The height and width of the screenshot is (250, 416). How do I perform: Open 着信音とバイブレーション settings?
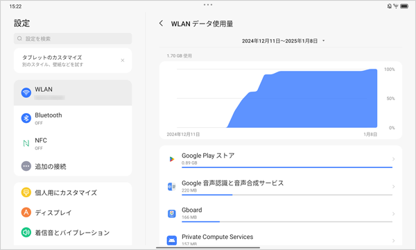tap(73, 233)
